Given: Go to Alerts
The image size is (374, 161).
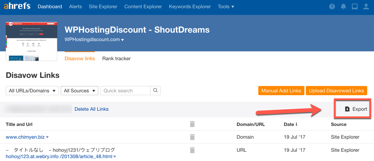Looking at the screenshot, I should (x=75, y=7).
